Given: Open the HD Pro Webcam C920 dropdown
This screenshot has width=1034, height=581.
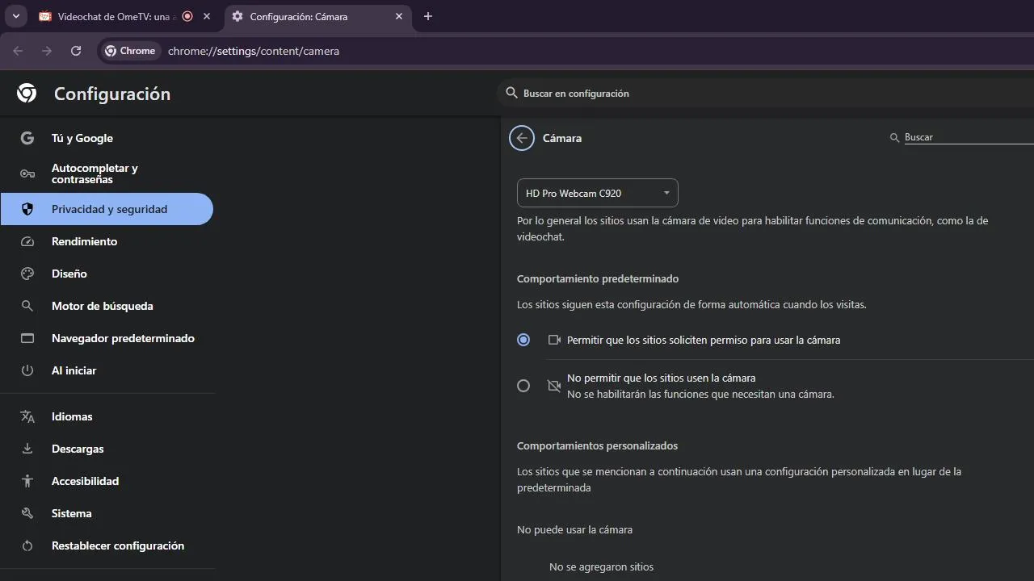Looking at the screenshot, I should (598, 193).
